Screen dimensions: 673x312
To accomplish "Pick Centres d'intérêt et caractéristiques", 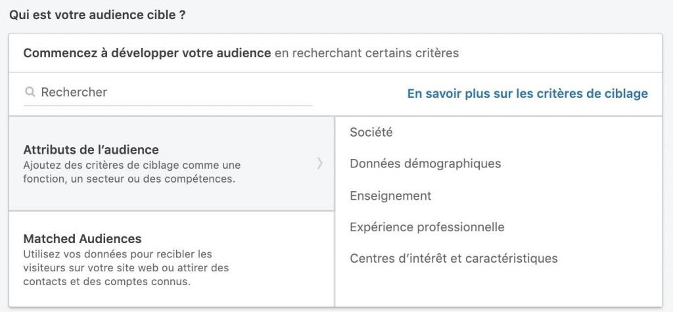I will pos(453,258).
